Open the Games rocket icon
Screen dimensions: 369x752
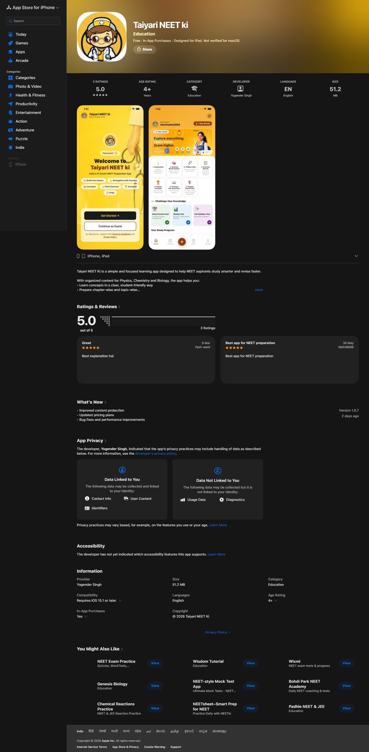[11, 43]
